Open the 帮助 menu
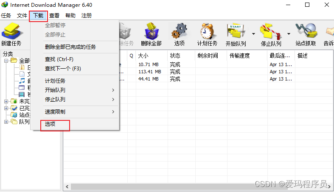 [x=70, y=16]
